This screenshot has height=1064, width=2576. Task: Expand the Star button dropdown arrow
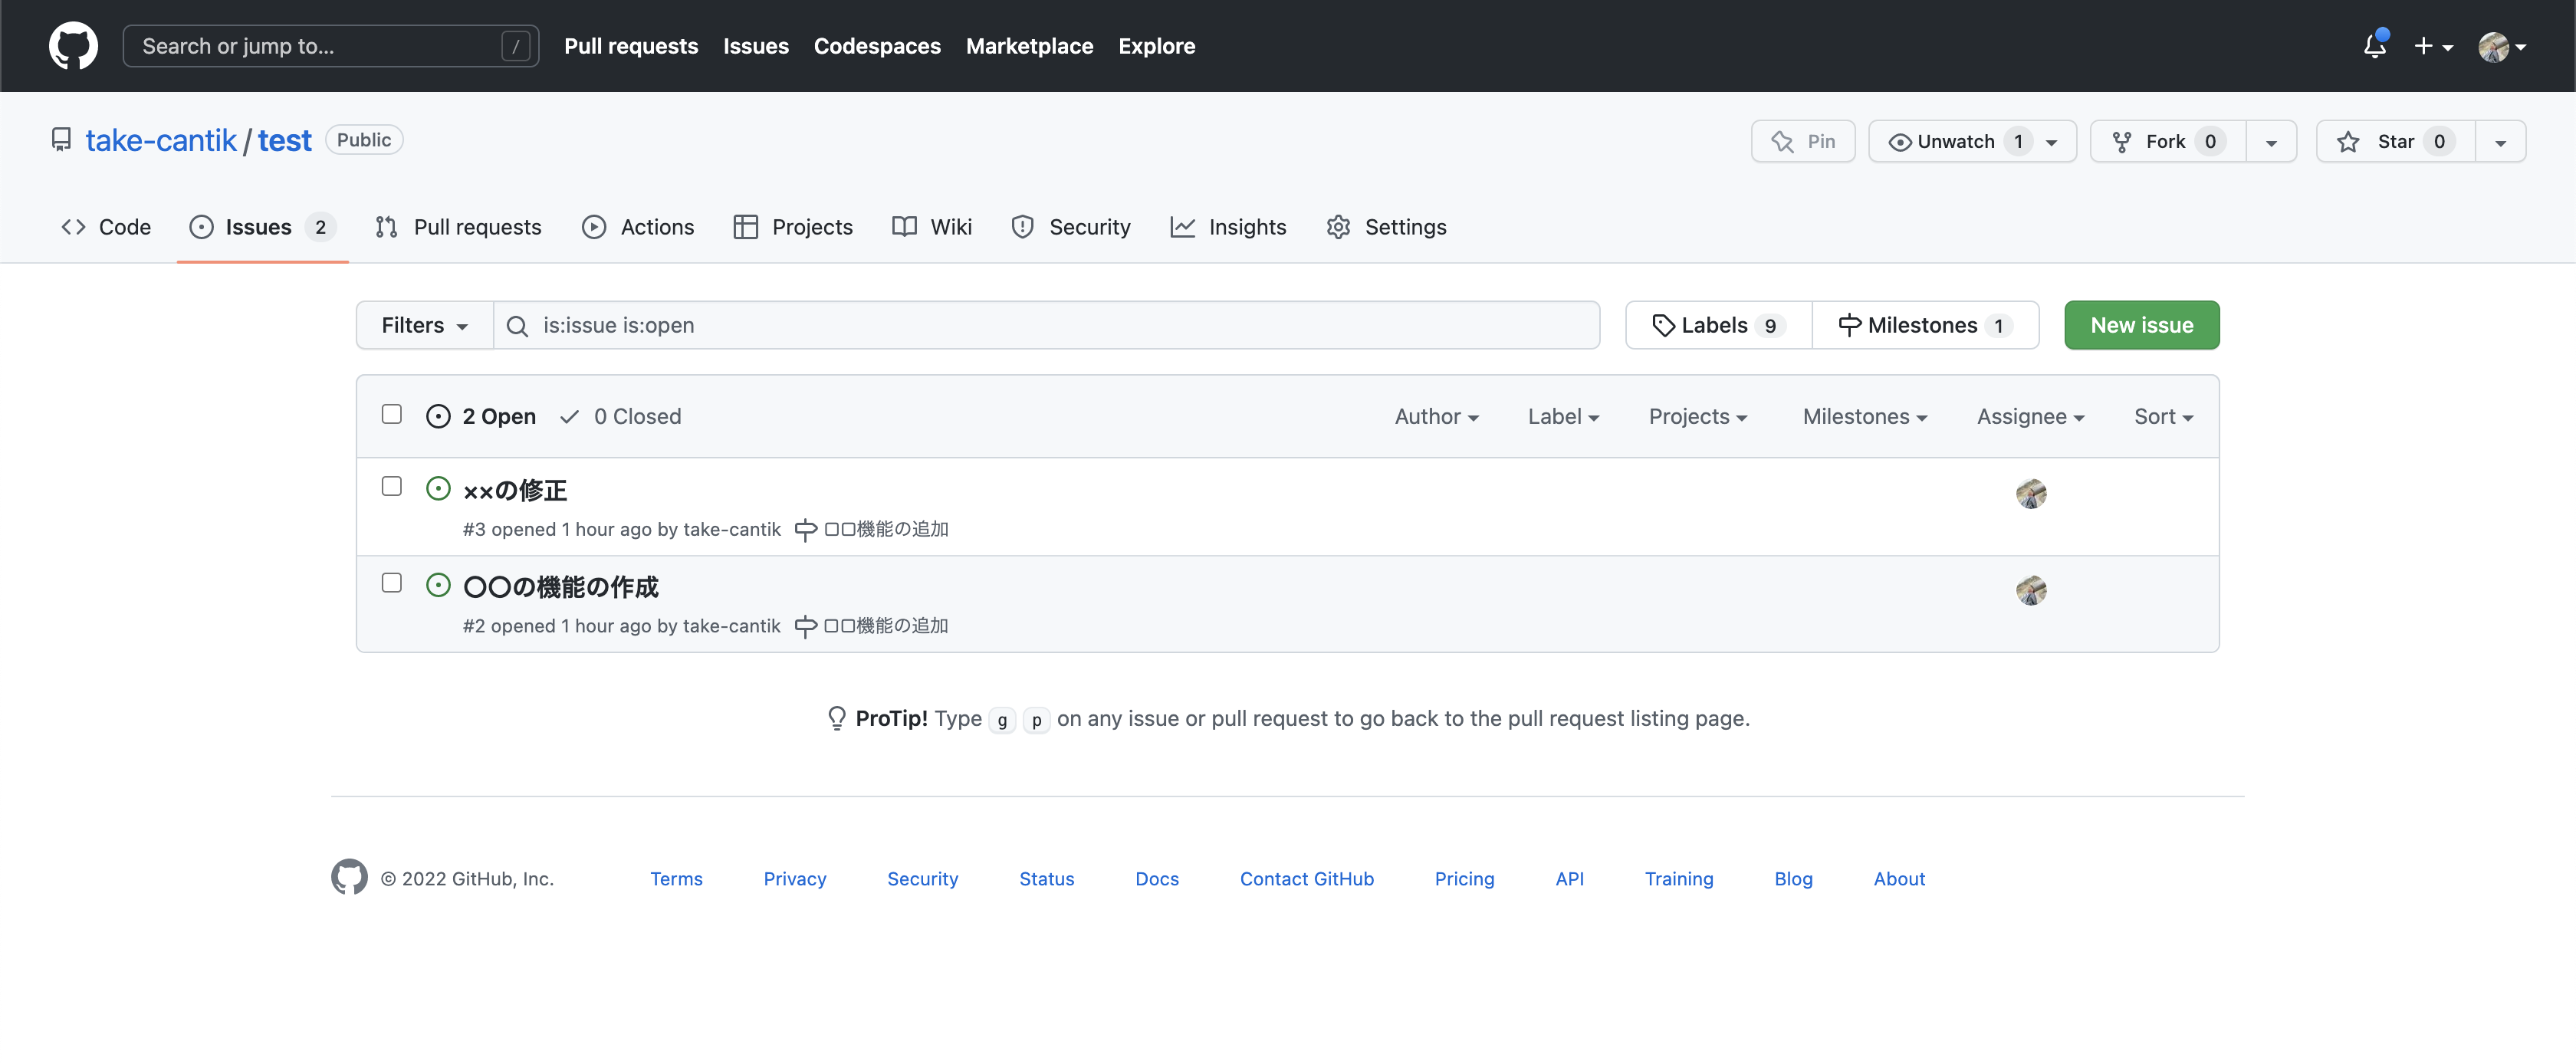(2500, 141)
